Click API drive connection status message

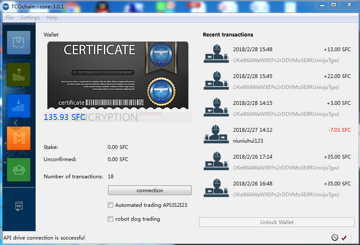click(44, 237)
